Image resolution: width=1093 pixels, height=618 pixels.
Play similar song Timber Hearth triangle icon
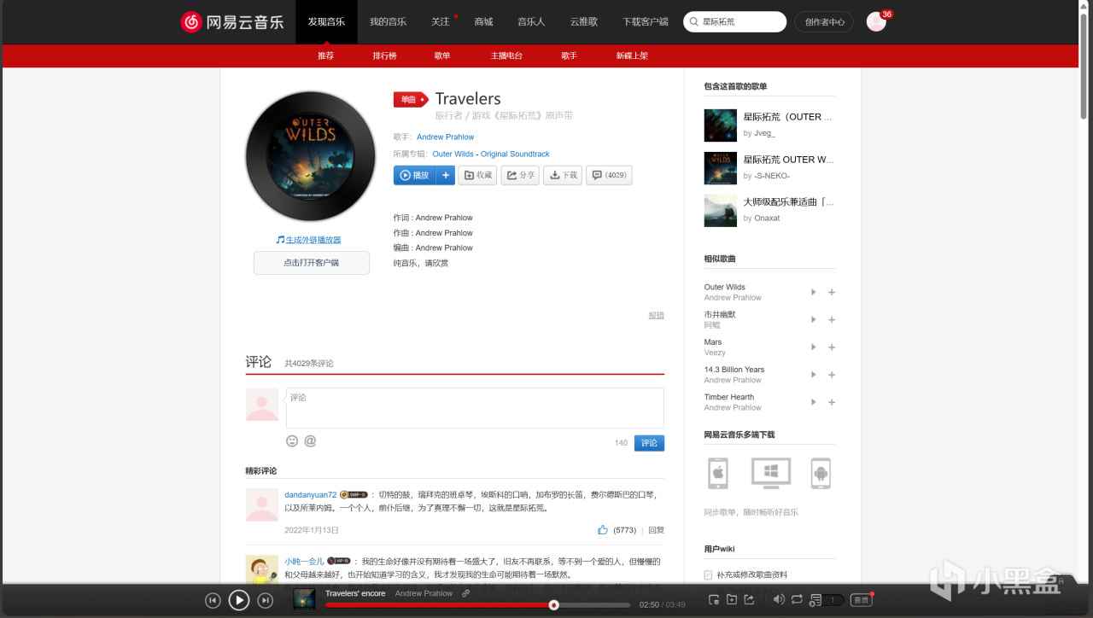point(814,402)
